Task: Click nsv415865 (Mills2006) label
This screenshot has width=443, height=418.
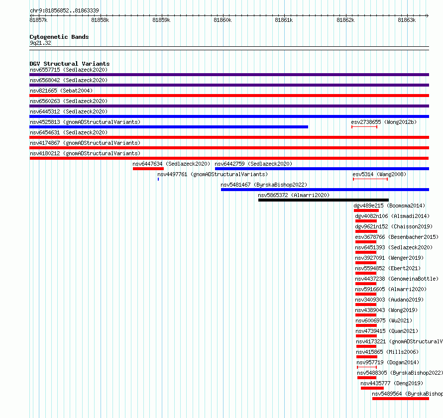Action: (x=387, y=352)
